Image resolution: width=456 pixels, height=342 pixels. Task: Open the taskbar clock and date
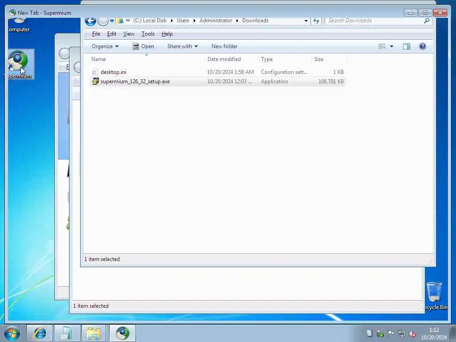(x=434, y=334)
